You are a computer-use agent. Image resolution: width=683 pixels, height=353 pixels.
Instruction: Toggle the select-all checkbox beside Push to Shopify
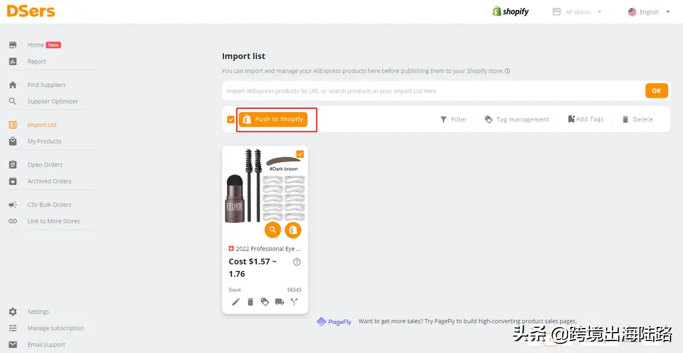pyautogui.click(x=231, y=119)
